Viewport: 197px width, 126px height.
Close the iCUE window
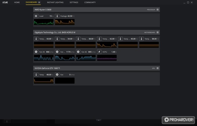point(192,2)
